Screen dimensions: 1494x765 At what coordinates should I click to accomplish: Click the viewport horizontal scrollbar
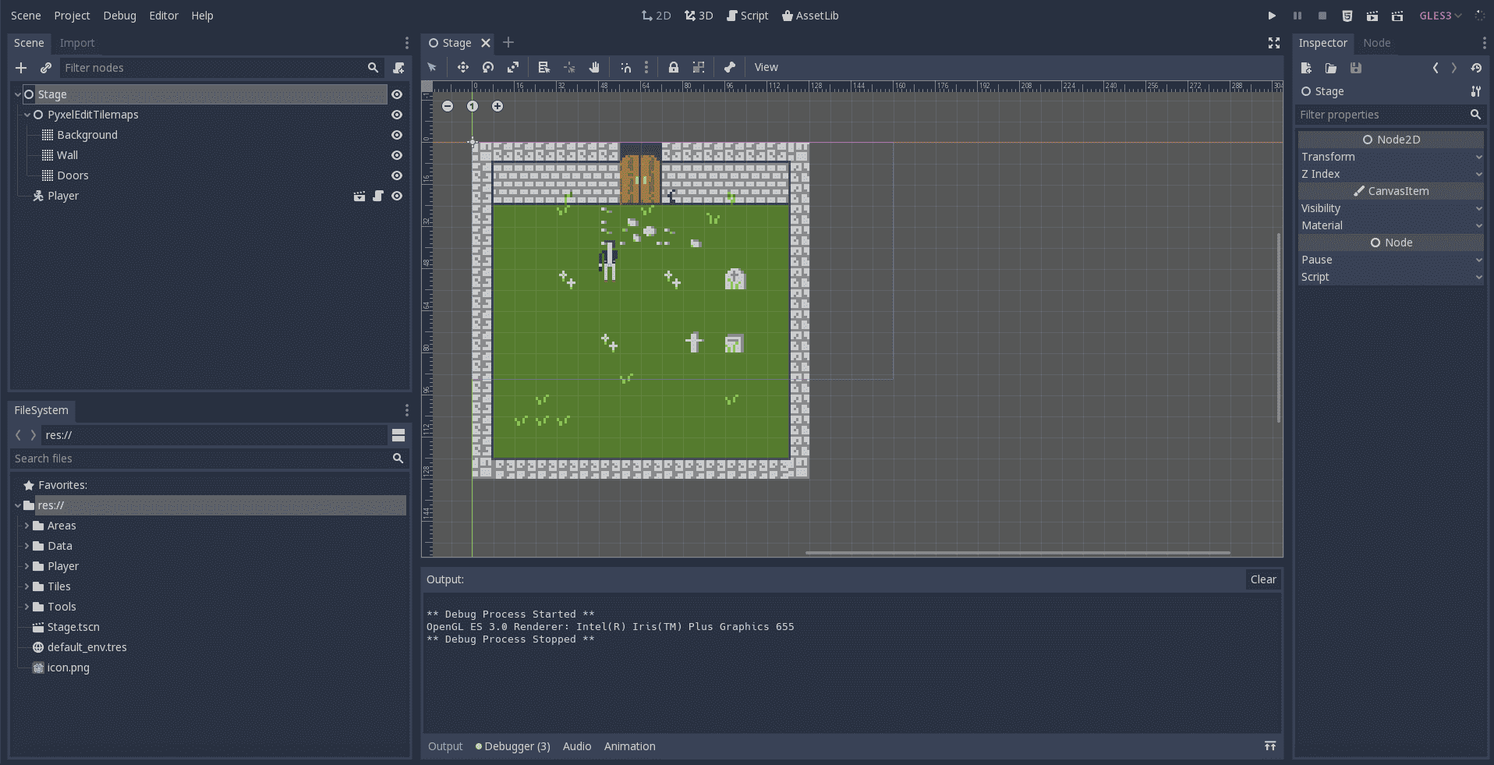[x=1017, y=553]
